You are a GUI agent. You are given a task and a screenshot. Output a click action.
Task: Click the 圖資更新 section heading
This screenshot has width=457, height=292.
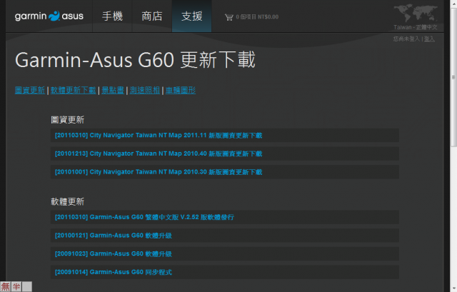[x=67, y=120]
